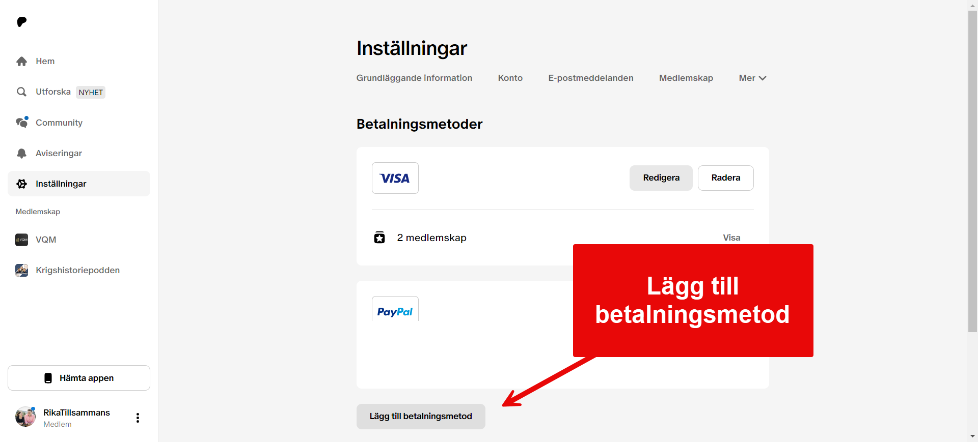Open the three-dot account menu
Viewport: 978px width, 442px height.
[x=138, y=418]
